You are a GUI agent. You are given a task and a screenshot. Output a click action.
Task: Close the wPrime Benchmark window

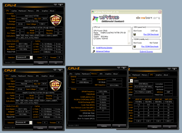[160, 12]
